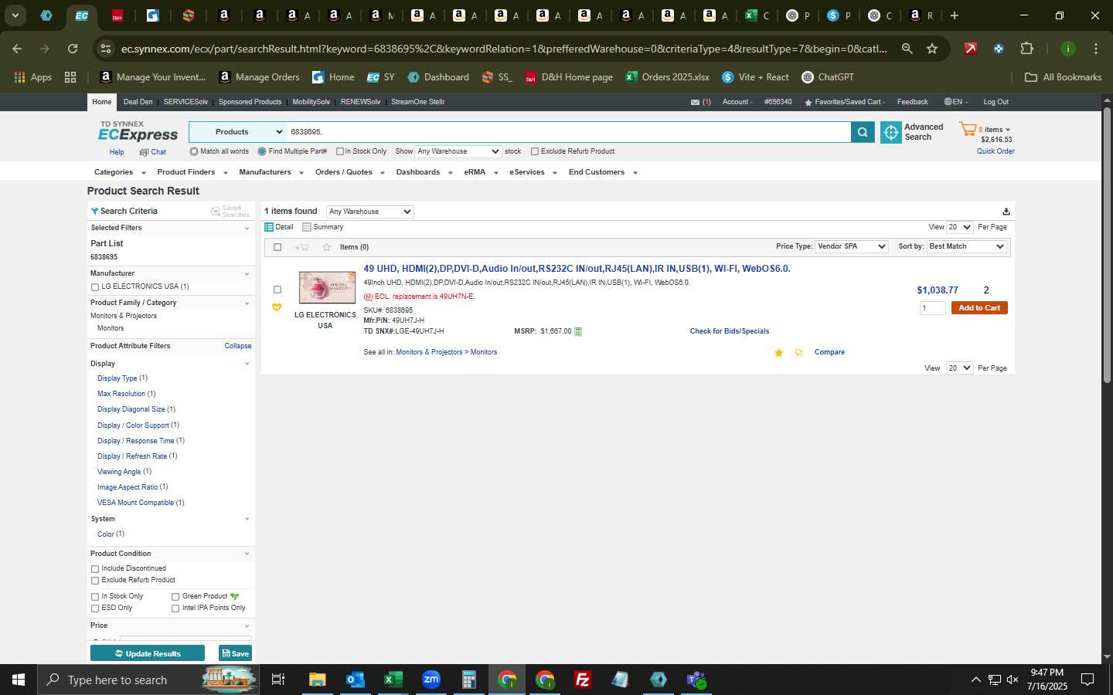Open the Categories menu
The image size is (1113, 695).
click(x=119, y=172)
